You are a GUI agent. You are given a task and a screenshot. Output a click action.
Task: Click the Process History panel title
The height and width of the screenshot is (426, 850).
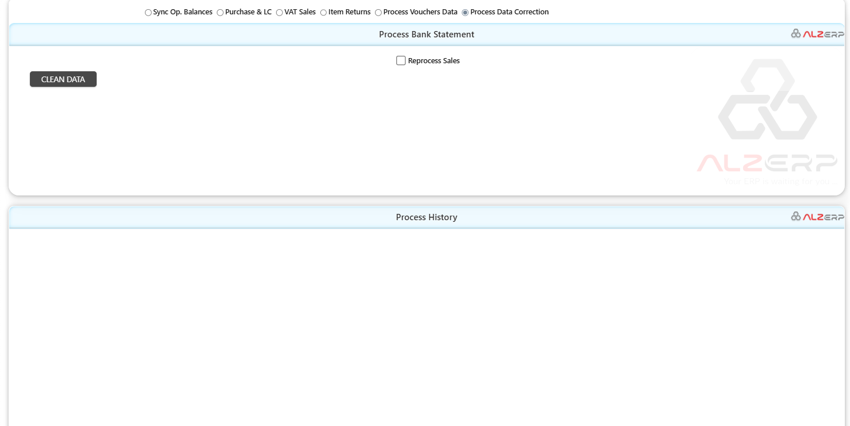pos(426,217)
